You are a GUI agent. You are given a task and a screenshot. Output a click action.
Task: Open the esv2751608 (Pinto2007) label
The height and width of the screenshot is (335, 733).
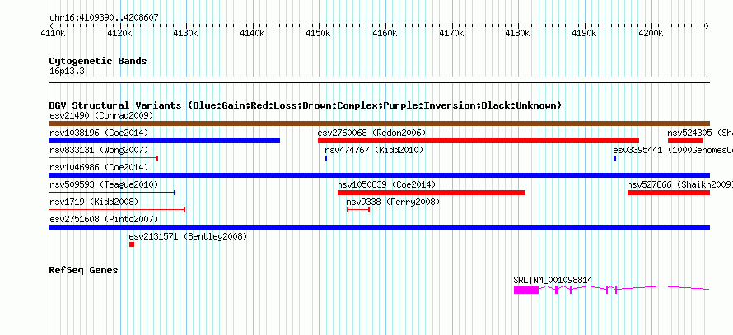pyautogui.click(x=104, y=219)
